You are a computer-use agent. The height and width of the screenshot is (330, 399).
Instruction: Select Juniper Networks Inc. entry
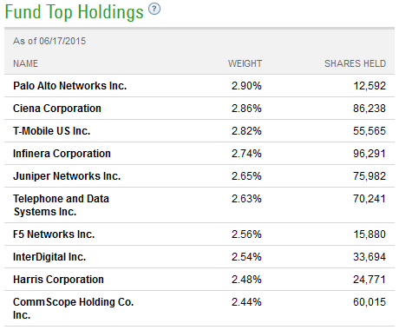pos(67,176)
